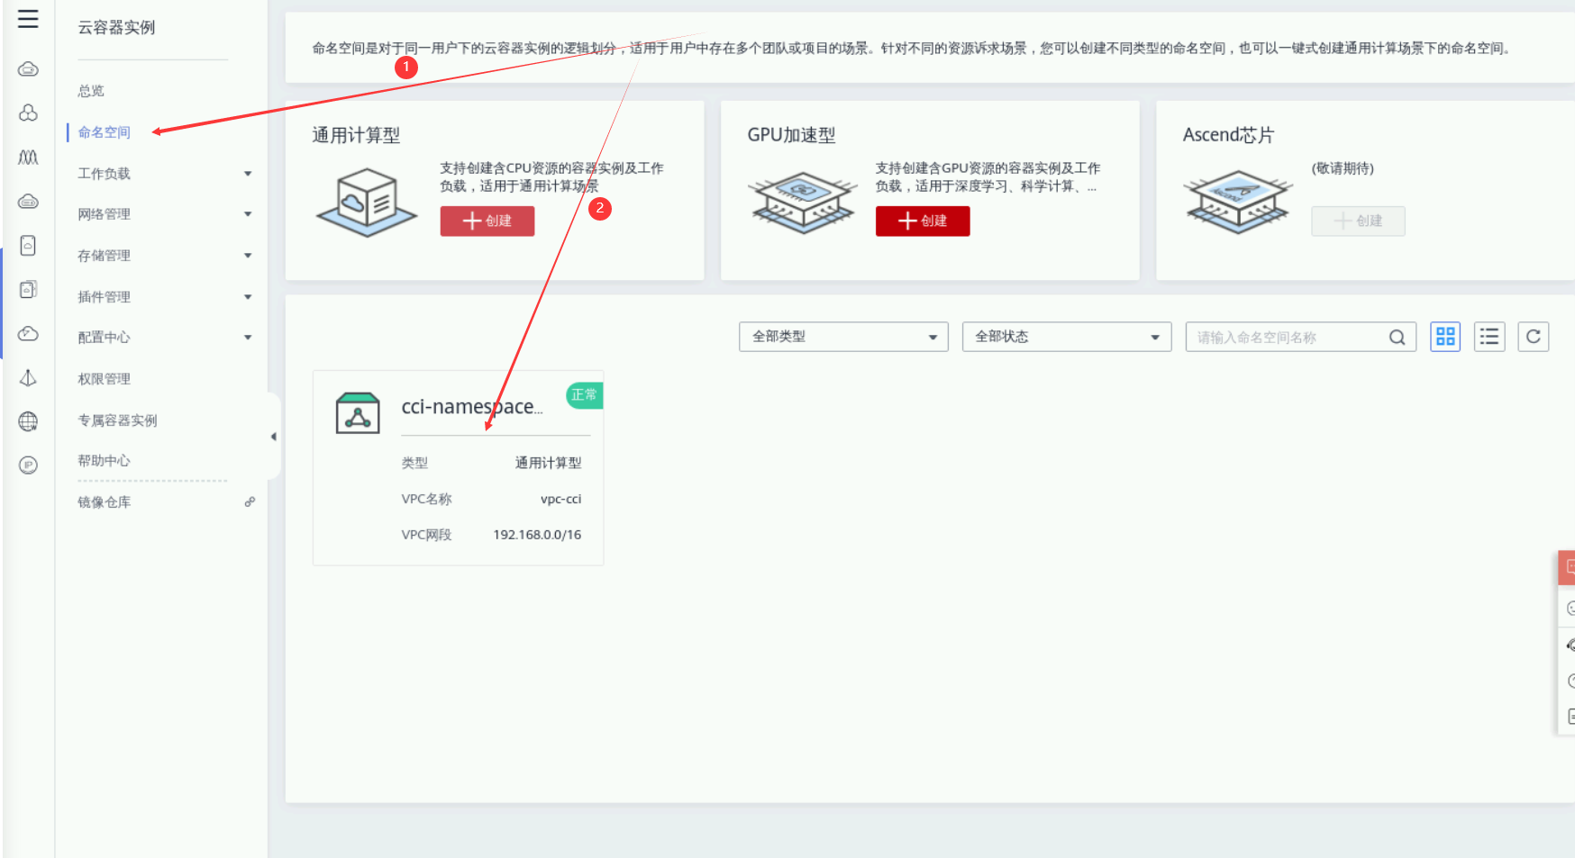Click the three-circles cluster rail icon
This screenshot has height=858, width=1575.
click(28, 113)
